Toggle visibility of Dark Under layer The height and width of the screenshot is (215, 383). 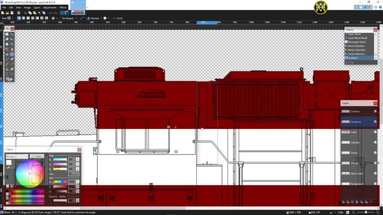pyautogui.click(x=375, y=173)
